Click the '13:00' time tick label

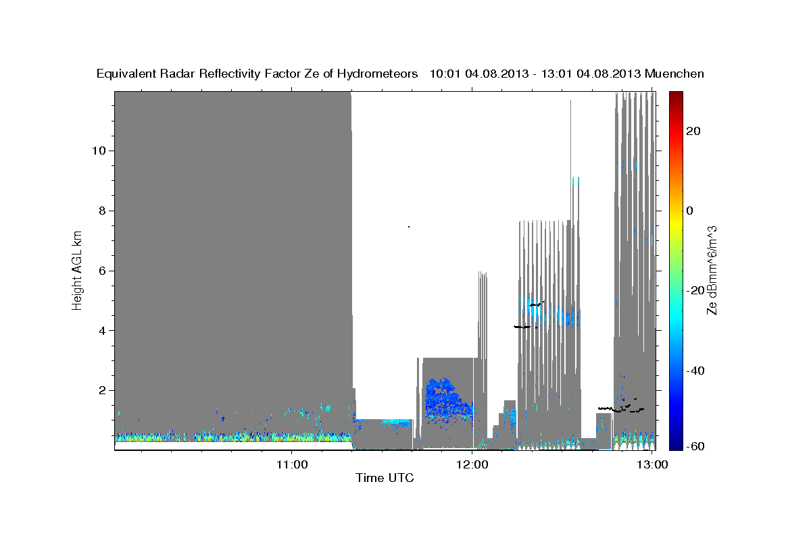pos(653,464)
